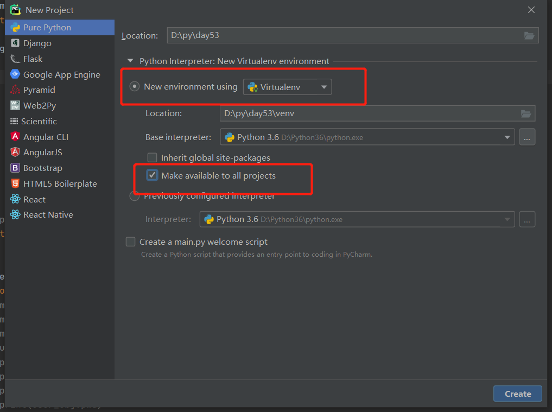The width and height of the screenshot is (552, 412).
Task: Browse for project location folder icon
Action: (529, 35)
